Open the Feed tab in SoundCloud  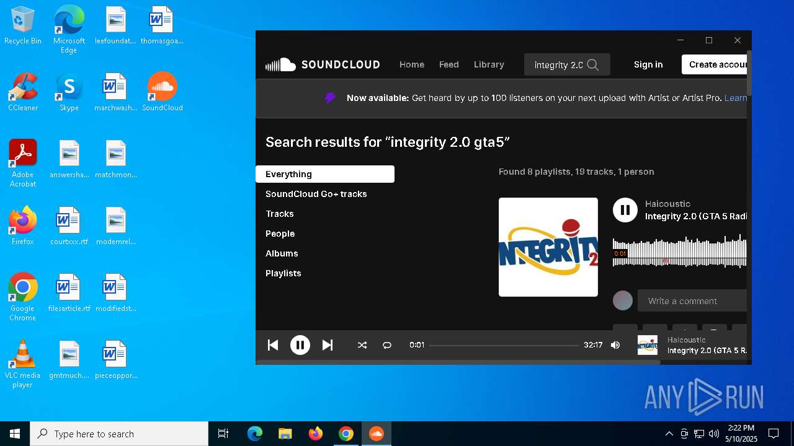coord(449,64)
